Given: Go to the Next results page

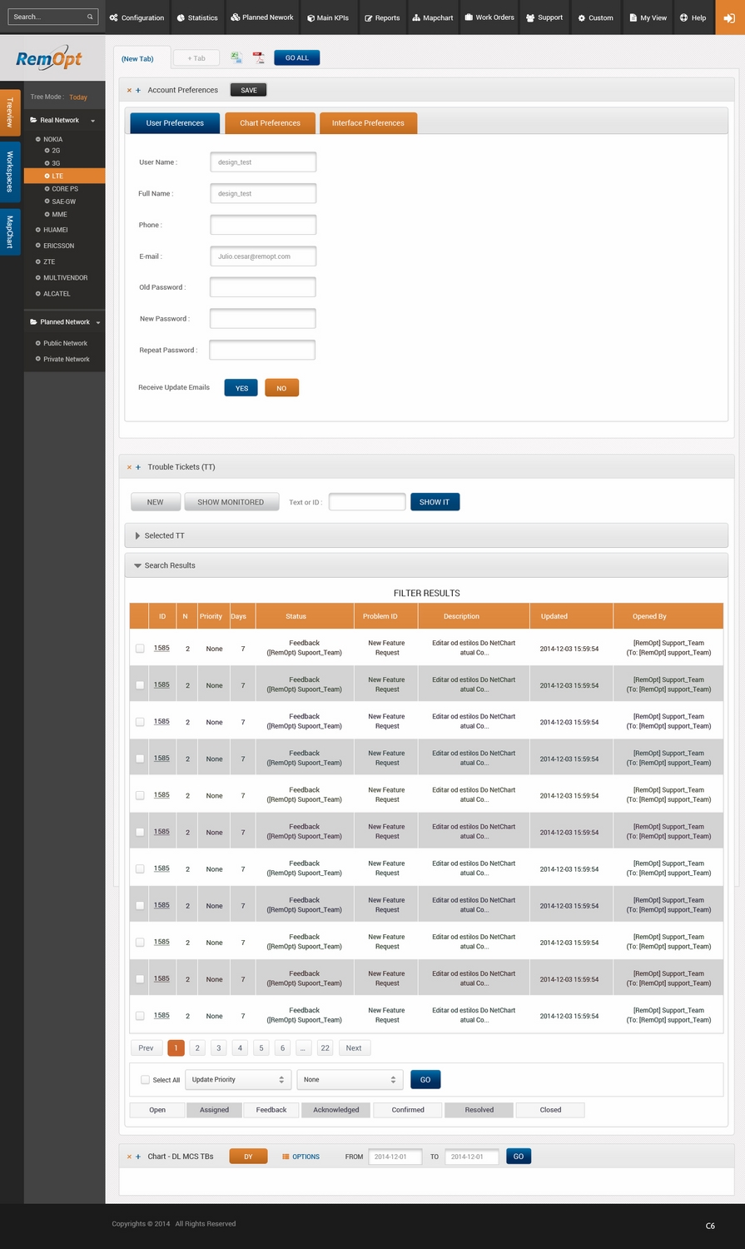Looking at the screenshot, I should tap(354, 1048).
